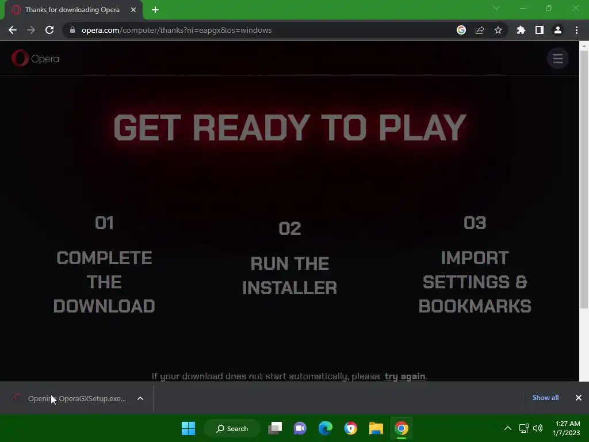Open the clock and date flyout
This screenshot has height=442, width=589.
[567, 428]
